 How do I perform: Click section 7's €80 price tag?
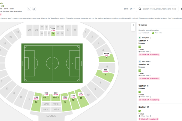(x=105, y=71)
